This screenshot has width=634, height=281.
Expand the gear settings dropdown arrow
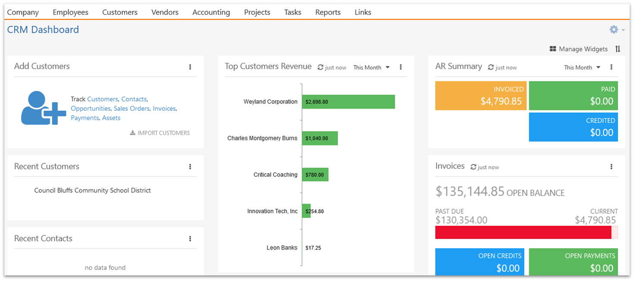(623, 30)
